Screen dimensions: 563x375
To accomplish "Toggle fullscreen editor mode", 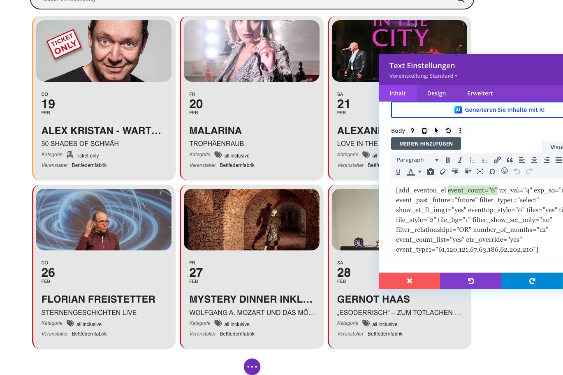I will coord(480,171).
